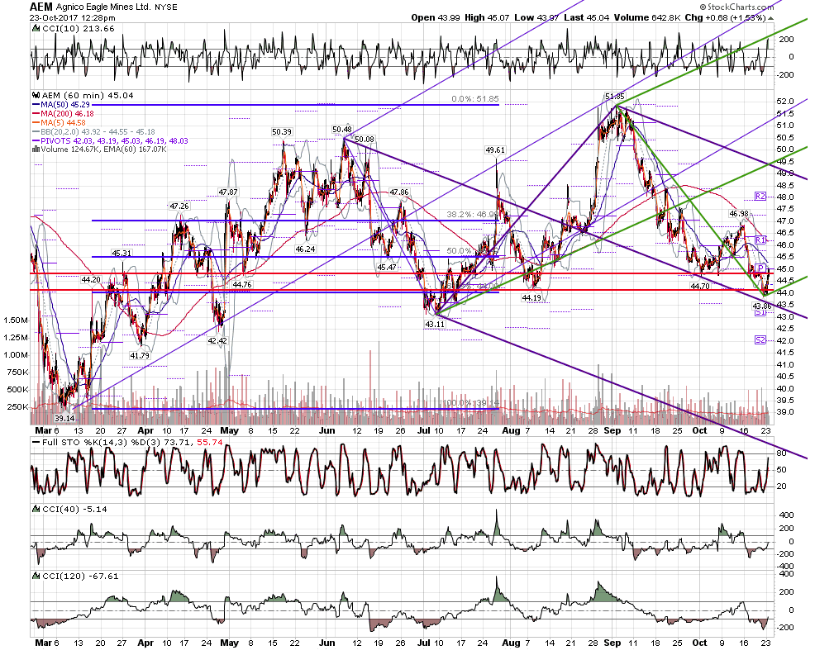This screenshot has height=655, width=815.
Task: Click the Open 43.99 value
Action: 436,17
